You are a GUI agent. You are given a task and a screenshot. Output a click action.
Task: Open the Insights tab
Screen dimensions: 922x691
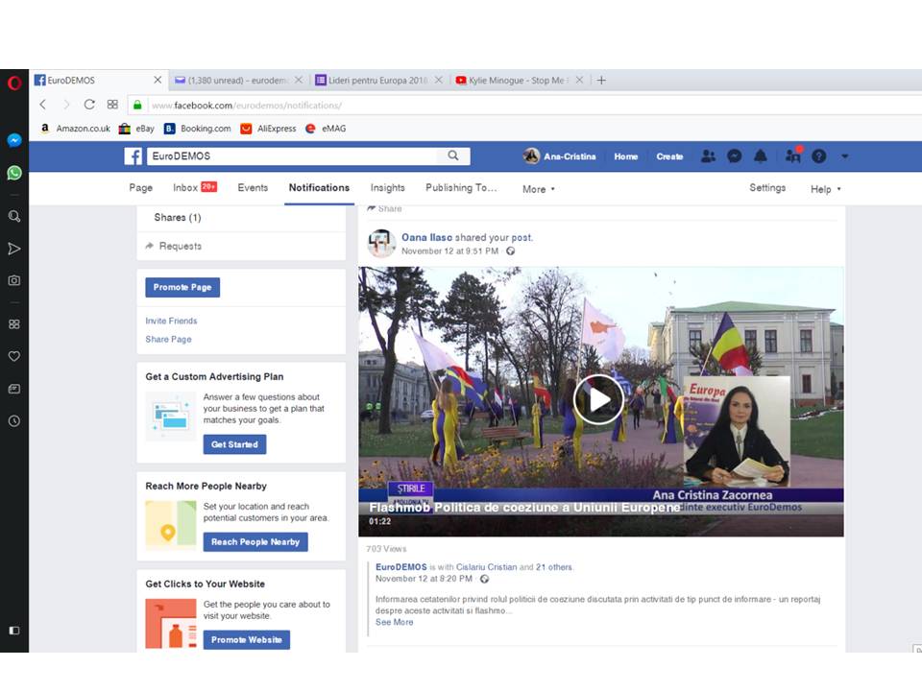(x=387, y=187)
